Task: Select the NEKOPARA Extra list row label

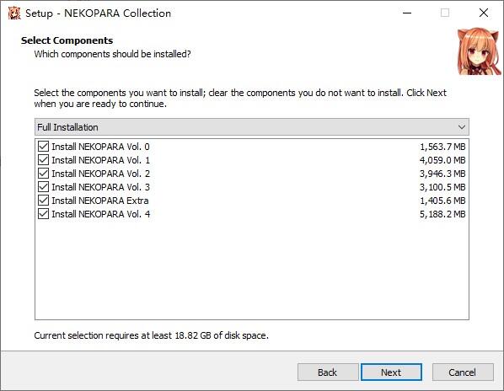Action: 100,201
